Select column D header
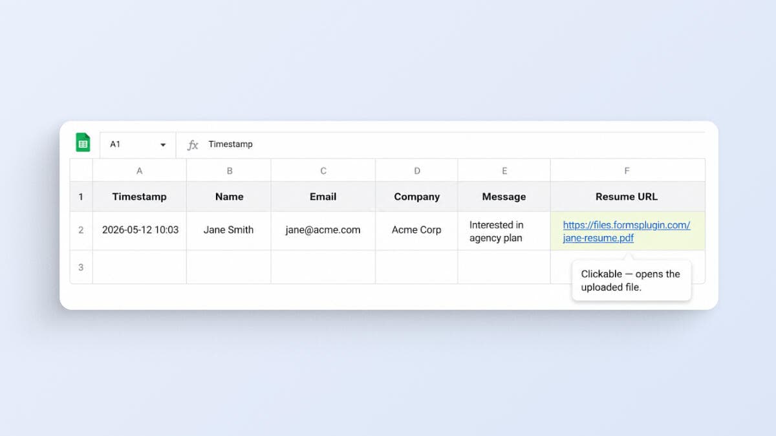Viewport: 776px width, 436px height. coord(416,171)
